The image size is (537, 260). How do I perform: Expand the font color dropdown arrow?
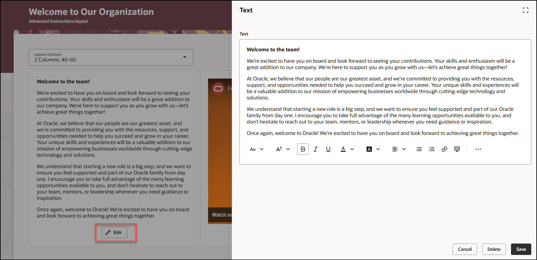click(352, 149)
